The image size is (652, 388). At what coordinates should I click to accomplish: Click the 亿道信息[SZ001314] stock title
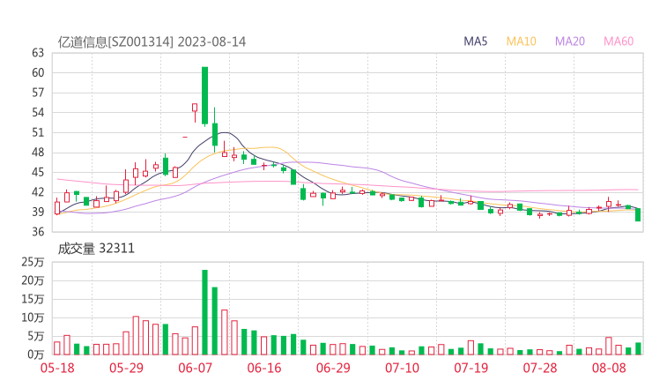[115, 41]
